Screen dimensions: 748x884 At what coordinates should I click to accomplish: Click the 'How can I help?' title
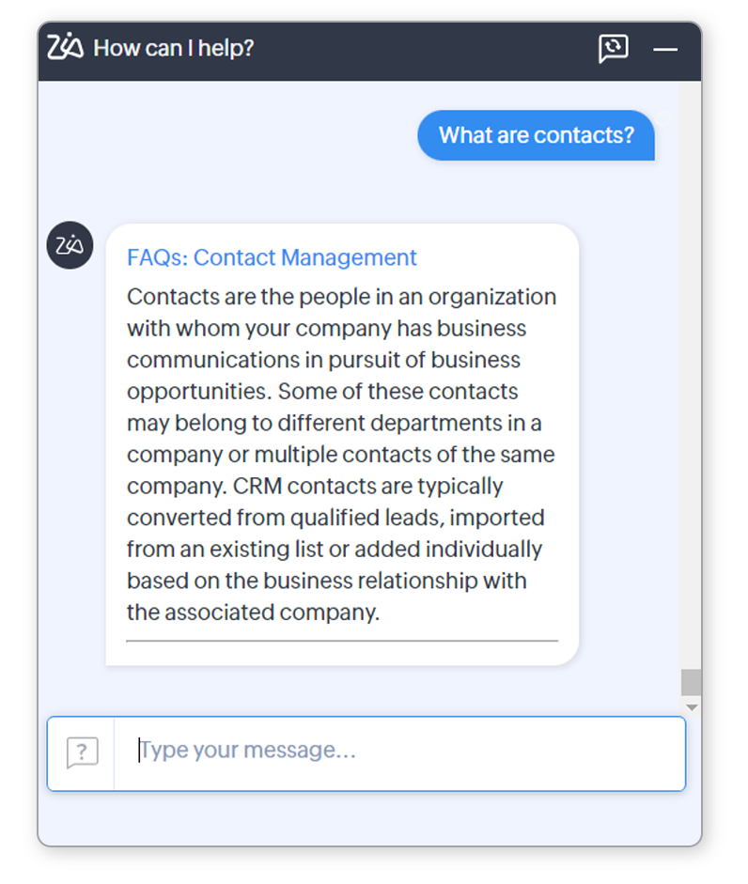[x=174, y=48]
